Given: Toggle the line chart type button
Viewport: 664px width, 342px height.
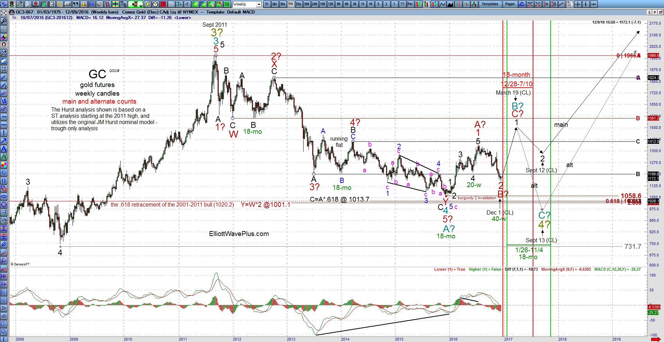Looking at the screenshot, I should (443, 4).
